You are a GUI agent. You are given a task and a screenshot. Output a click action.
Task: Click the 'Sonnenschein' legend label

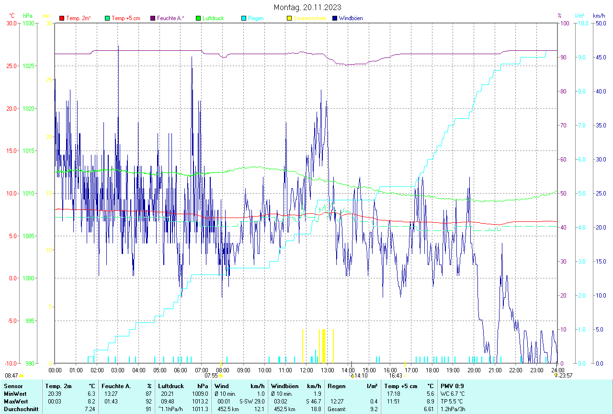pos(310,18)
